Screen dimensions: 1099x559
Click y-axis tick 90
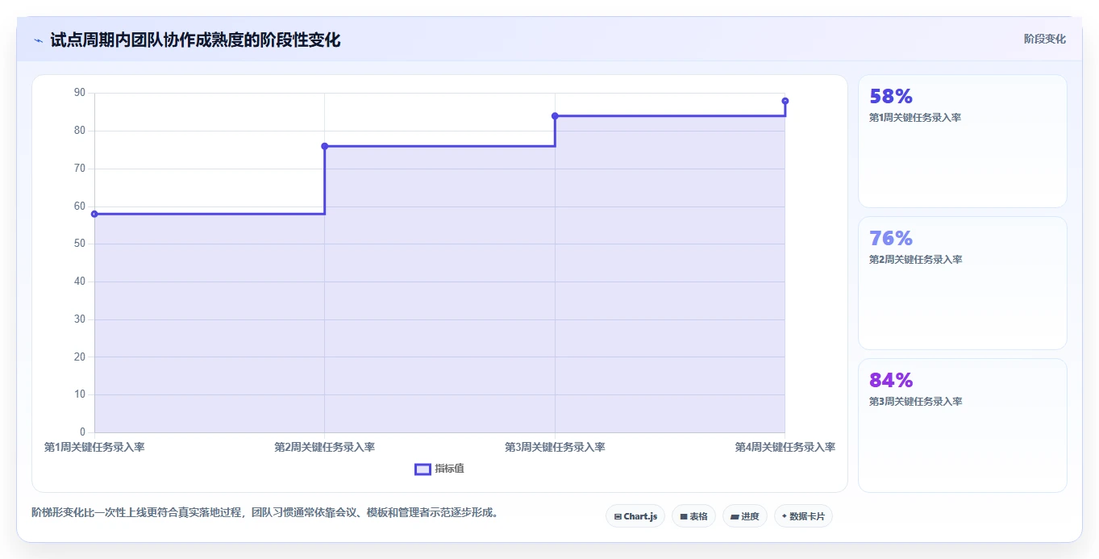[79, 93]
